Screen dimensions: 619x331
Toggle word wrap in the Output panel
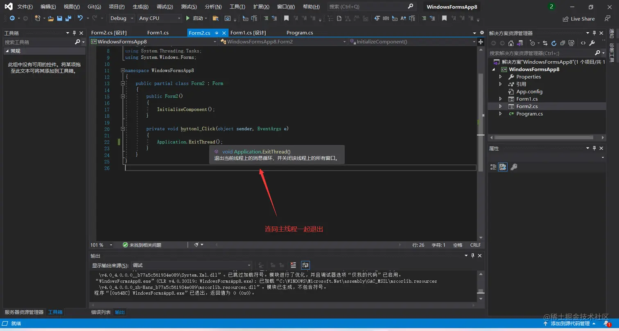[305, 265]
